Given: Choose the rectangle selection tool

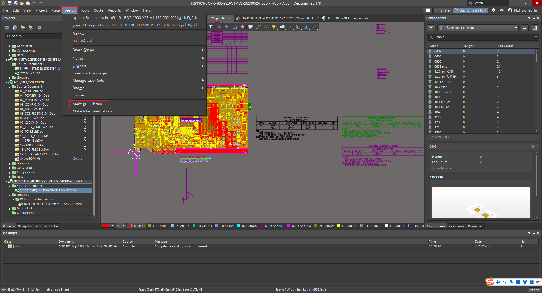Looking at the screenshot, I should click(x=234, y=27).
